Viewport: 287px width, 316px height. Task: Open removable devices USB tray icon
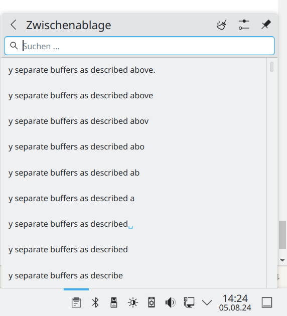tap(114, 302)
